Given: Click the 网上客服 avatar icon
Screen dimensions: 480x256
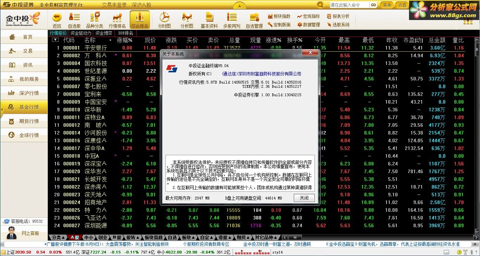Looking at the screenshot, I should click(12, 233).
